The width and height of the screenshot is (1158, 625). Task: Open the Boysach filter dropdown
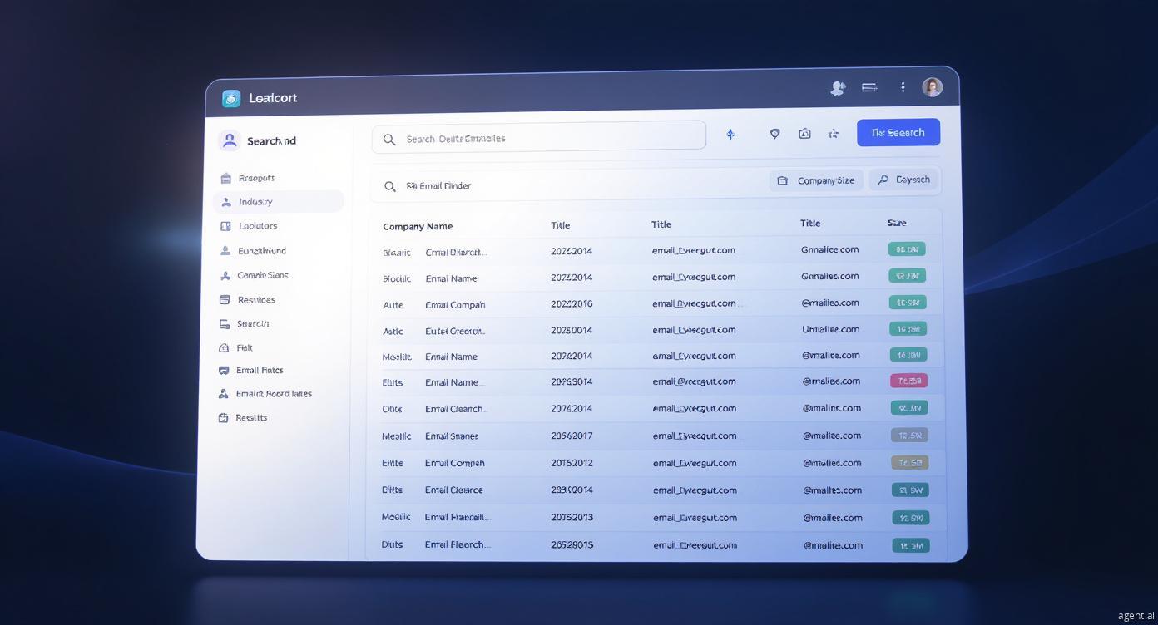tap(903, 180)
